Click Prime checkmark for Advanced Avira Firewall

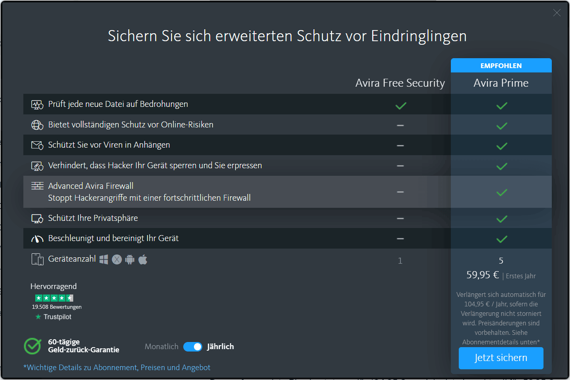502,192
